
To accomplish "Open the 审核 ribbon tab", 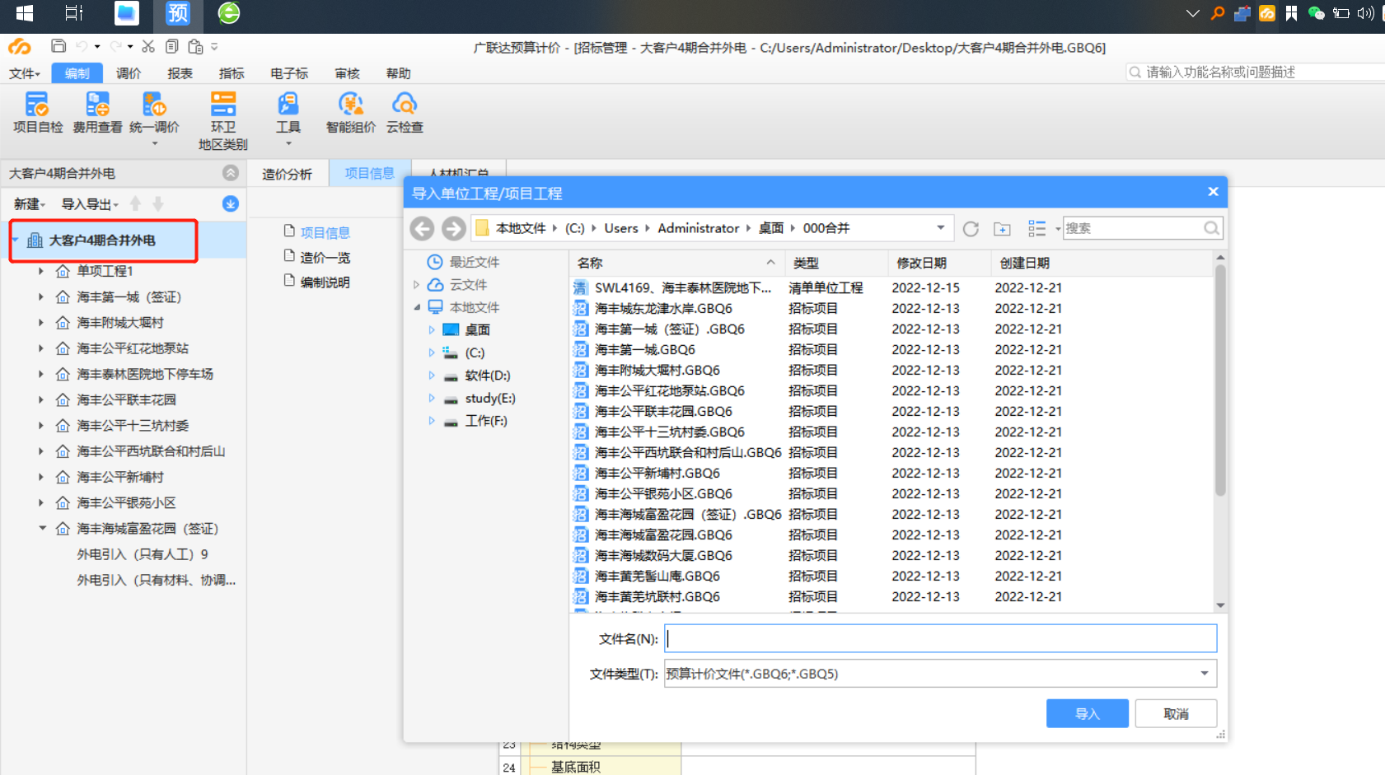I will 347,73.
